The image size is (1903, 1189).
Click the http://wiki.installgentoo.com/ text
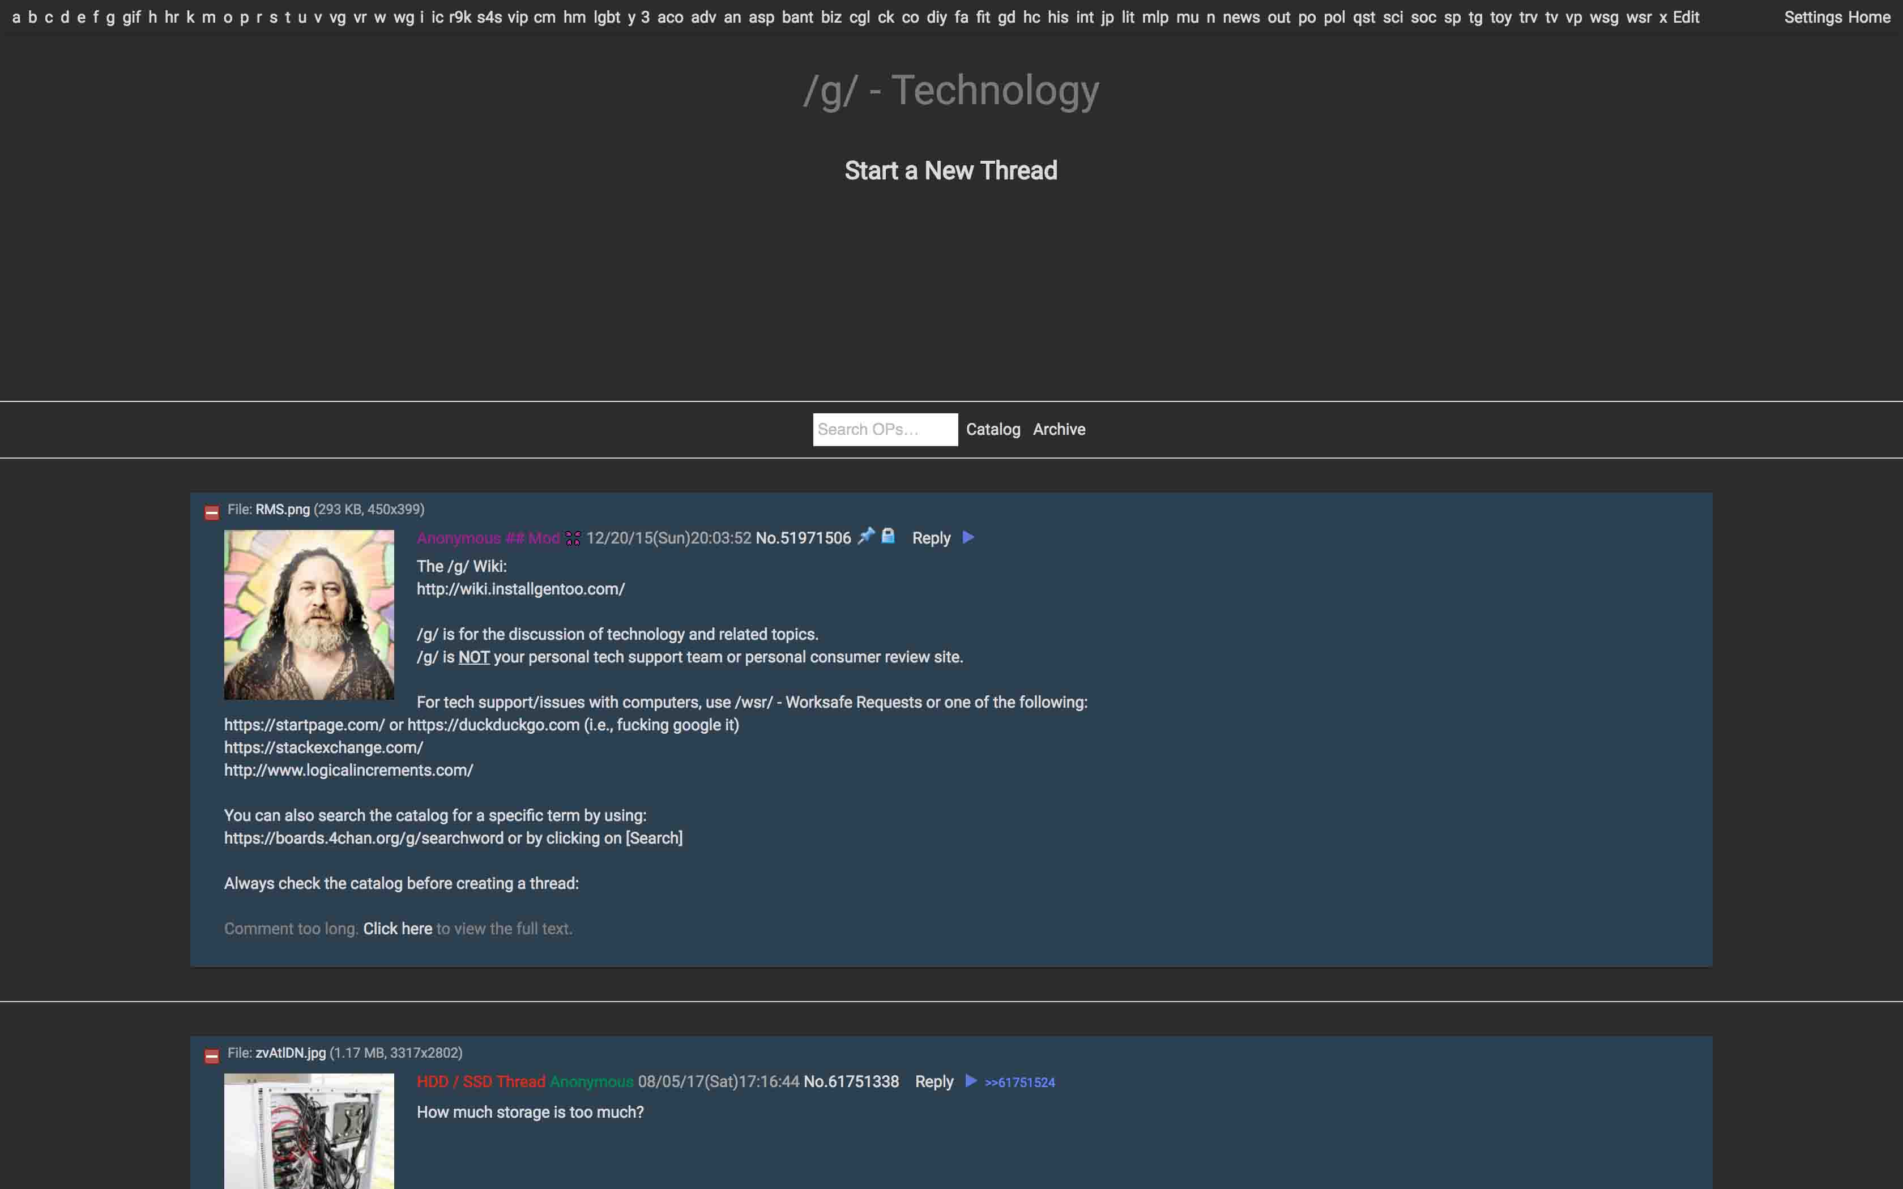[x=520, y=589]
